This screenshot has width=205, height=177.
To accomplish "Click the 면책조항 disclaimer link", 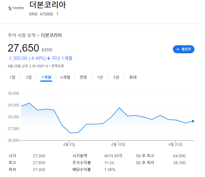I will click(x=58, y=66).
